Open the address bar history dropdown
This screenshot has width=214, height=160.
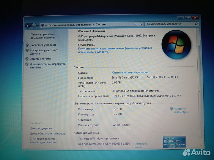pos(136,24)
